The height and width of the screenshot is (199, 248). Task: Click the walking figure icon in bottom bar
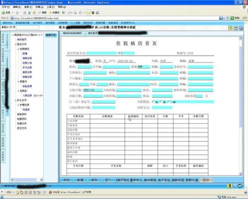tap(230, 186)
